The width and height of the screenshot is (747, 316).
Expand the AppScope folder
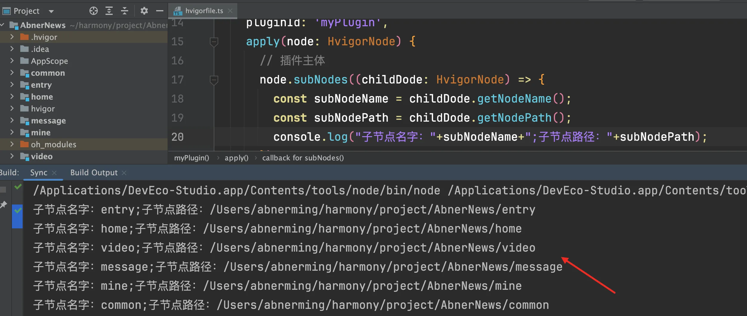(x=12, y=61)
